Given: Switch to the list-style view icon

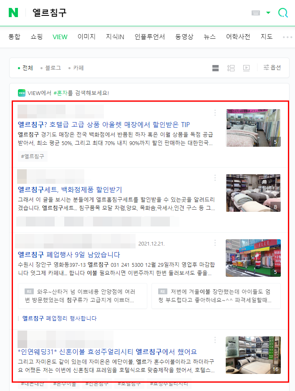Looking at the screenshot, I should pos(231,68).
